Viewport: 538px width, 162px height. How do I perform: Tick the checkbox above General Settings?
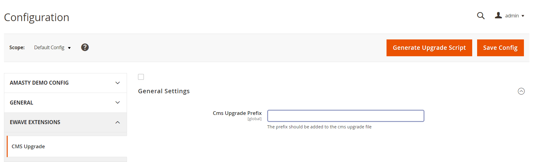141,77
